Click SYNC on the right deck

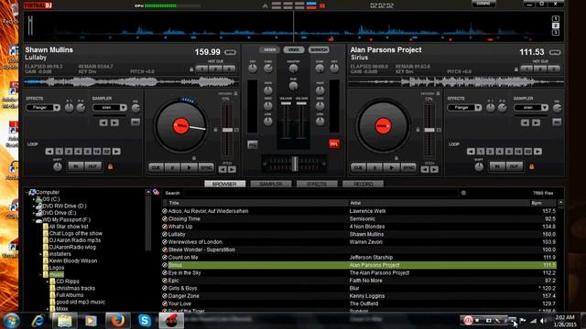[408, 168]
